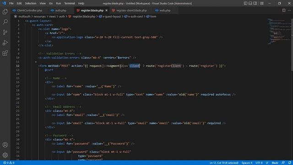Click the editor vertical scrollbar

(292, 45)
